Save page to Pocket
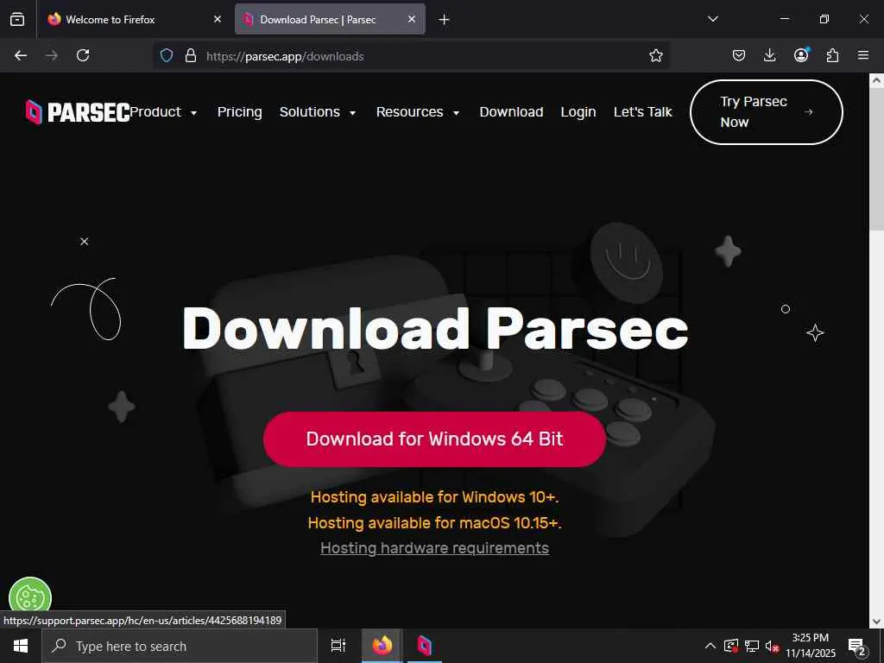The image size is (884, 663). coord(739,55)
